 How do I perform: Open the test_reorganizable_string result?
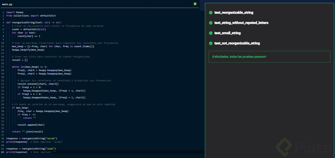tap(234, 13)
